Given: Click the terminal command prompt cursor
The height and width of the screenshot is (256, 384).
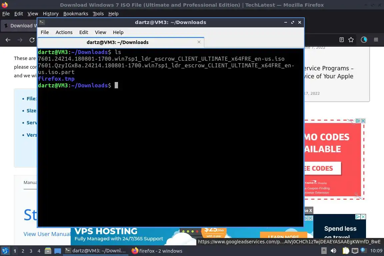Looking at the screenshot, I should pos(116,85).
